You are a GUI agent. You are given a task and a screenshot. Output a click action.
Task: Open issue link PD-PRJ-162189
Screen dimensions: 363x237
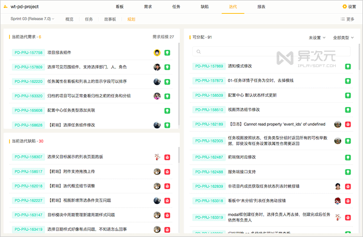coord(209,124)
